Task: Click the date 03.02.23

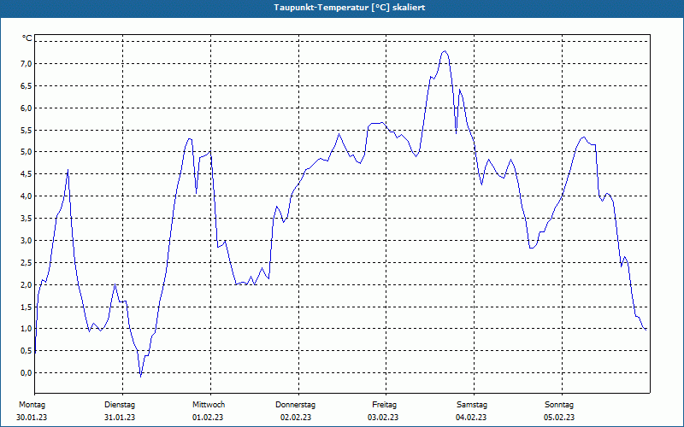Action: [383, 418]
